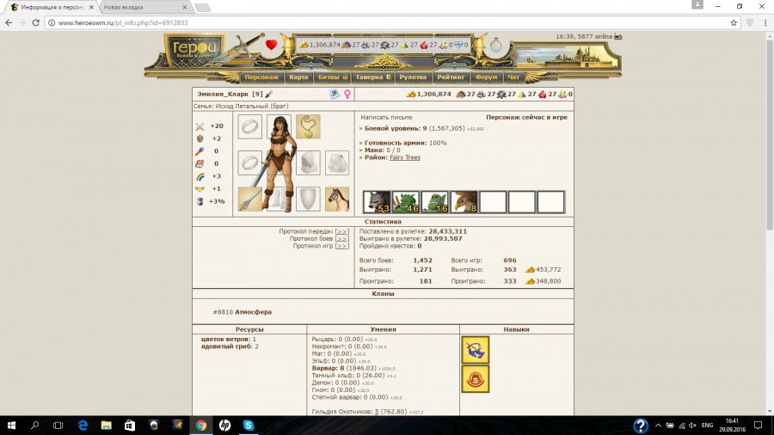
Task: Click the crossed swords attack stat icon
Action: [200, 126]
